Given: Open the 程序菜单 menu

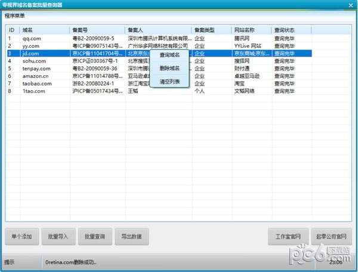Looking at the screenshot, I should (14, 16).
